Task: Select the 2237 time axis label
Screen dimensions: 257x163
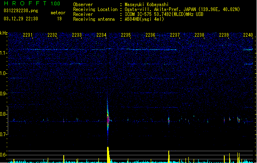Action: (x=175, y=35)
